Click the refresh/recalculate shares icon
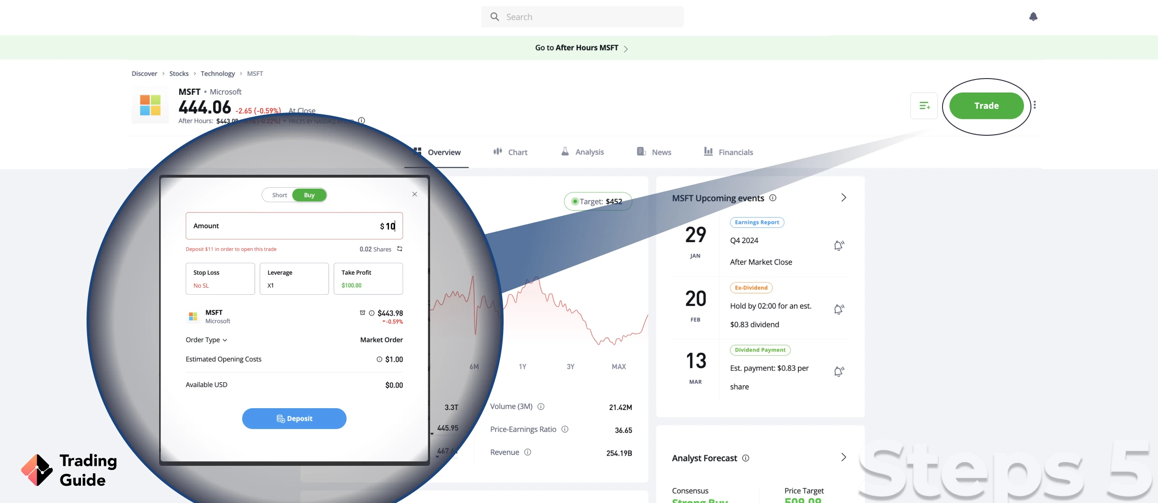Viewport: 1158px width, 503px height. pyautogui.click(x=398, y=249)
